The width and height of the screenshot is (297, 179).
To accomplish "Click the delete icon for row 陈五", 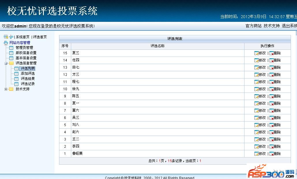I will click(271, 96).
